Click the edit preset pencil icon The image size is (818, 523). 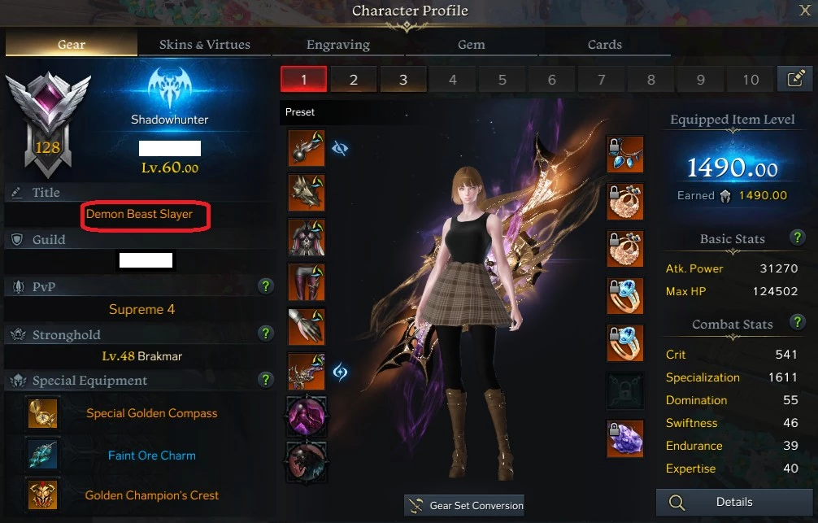(795, 80)
